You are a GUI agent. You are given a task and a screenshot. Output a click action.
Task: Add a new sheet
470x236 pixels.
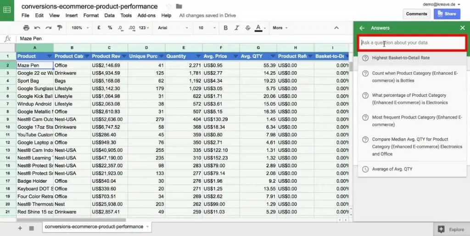coord(20,228)
